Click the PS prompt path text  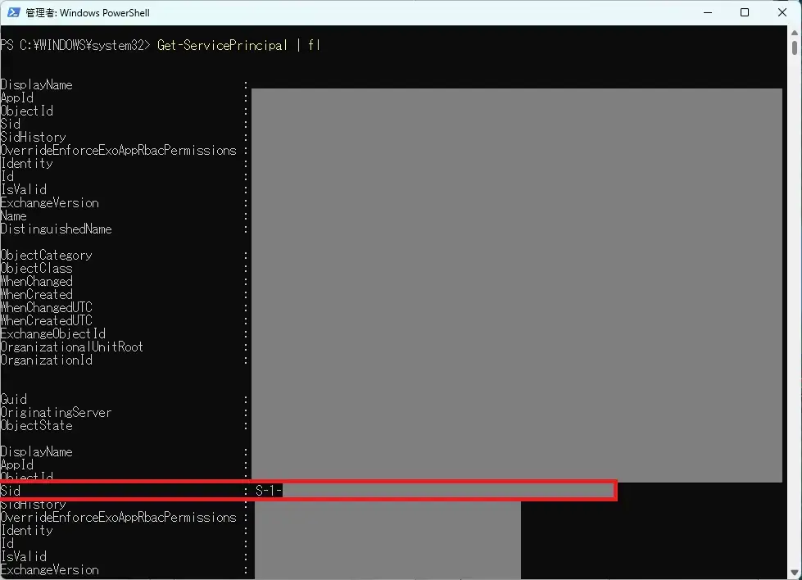tap(75, 45)
